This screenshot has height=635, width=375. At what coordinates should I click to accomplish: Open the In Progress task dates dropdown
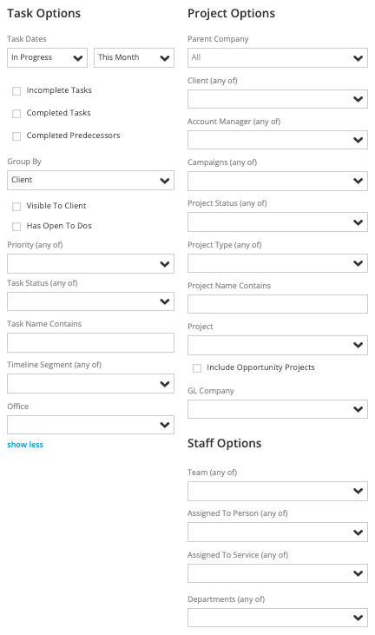pos(48,57)
